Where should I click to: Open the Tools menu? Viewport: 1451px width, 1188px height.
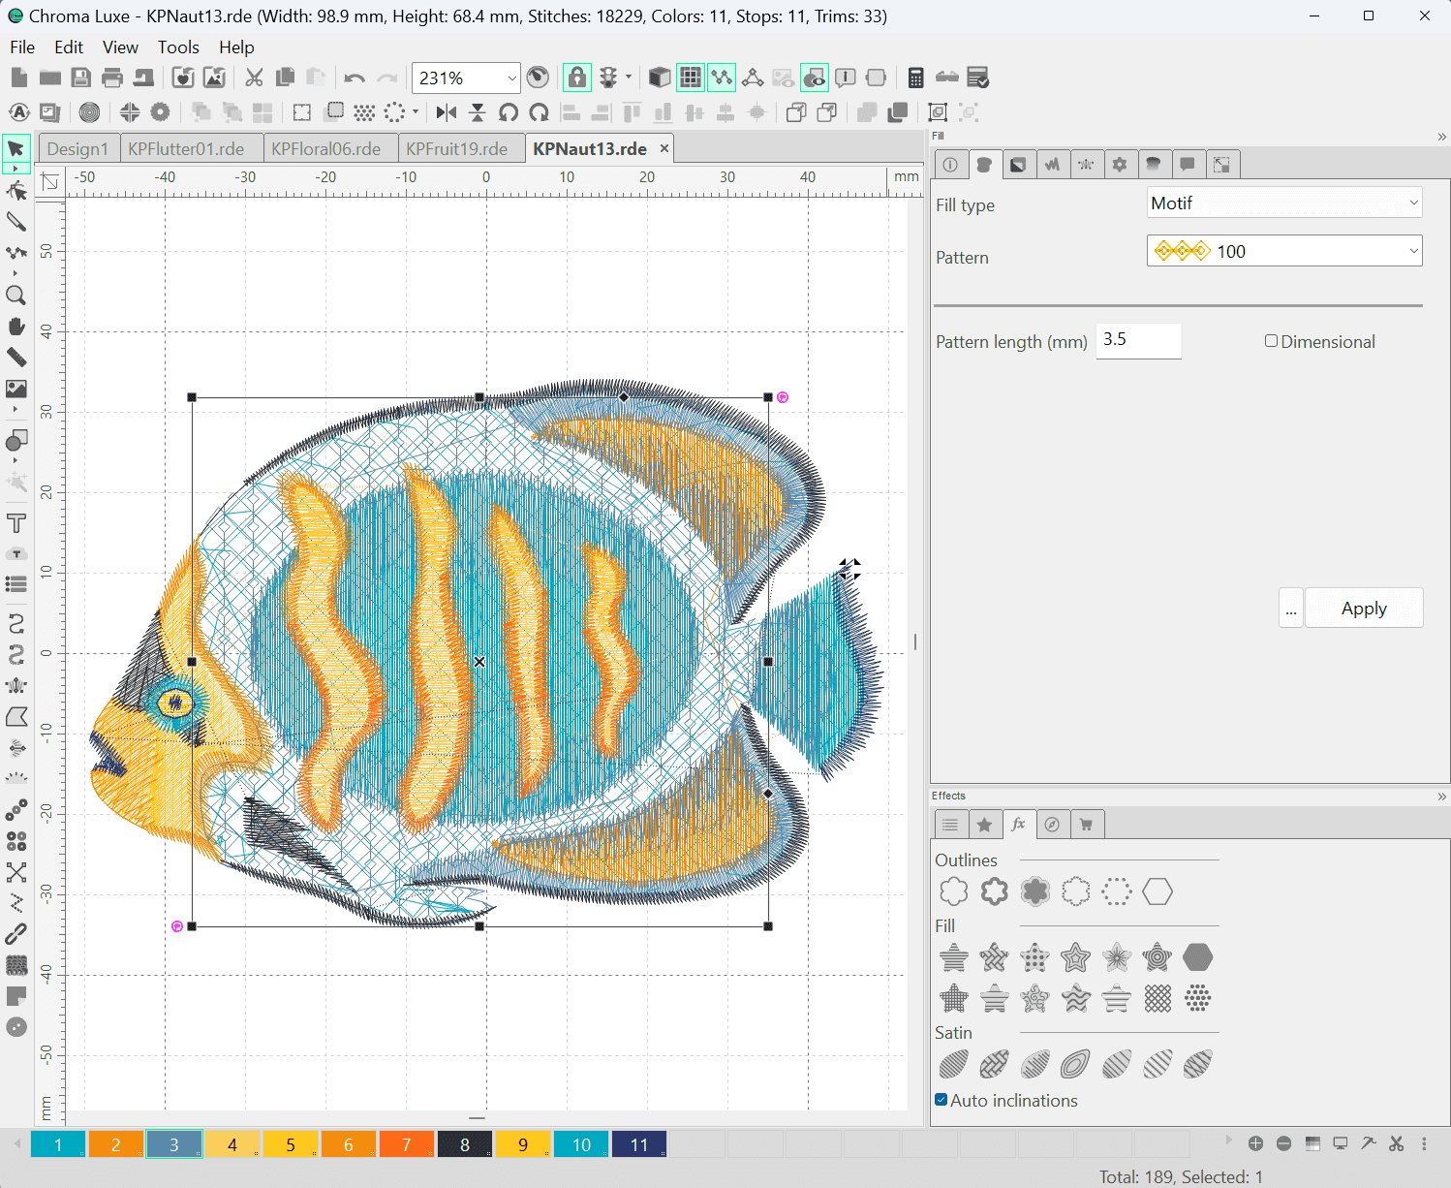pos(178,47)
